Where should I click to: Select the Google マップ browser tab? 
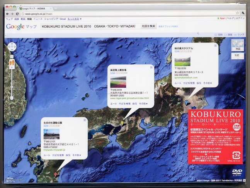[35, 8]
